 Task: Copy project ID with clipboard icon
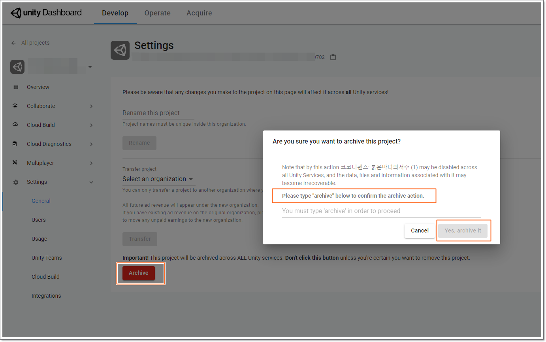(333, 57)
